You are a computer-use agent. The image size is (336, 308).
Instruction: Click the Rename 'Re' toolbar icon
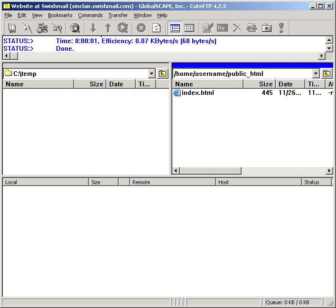(222, 28)
